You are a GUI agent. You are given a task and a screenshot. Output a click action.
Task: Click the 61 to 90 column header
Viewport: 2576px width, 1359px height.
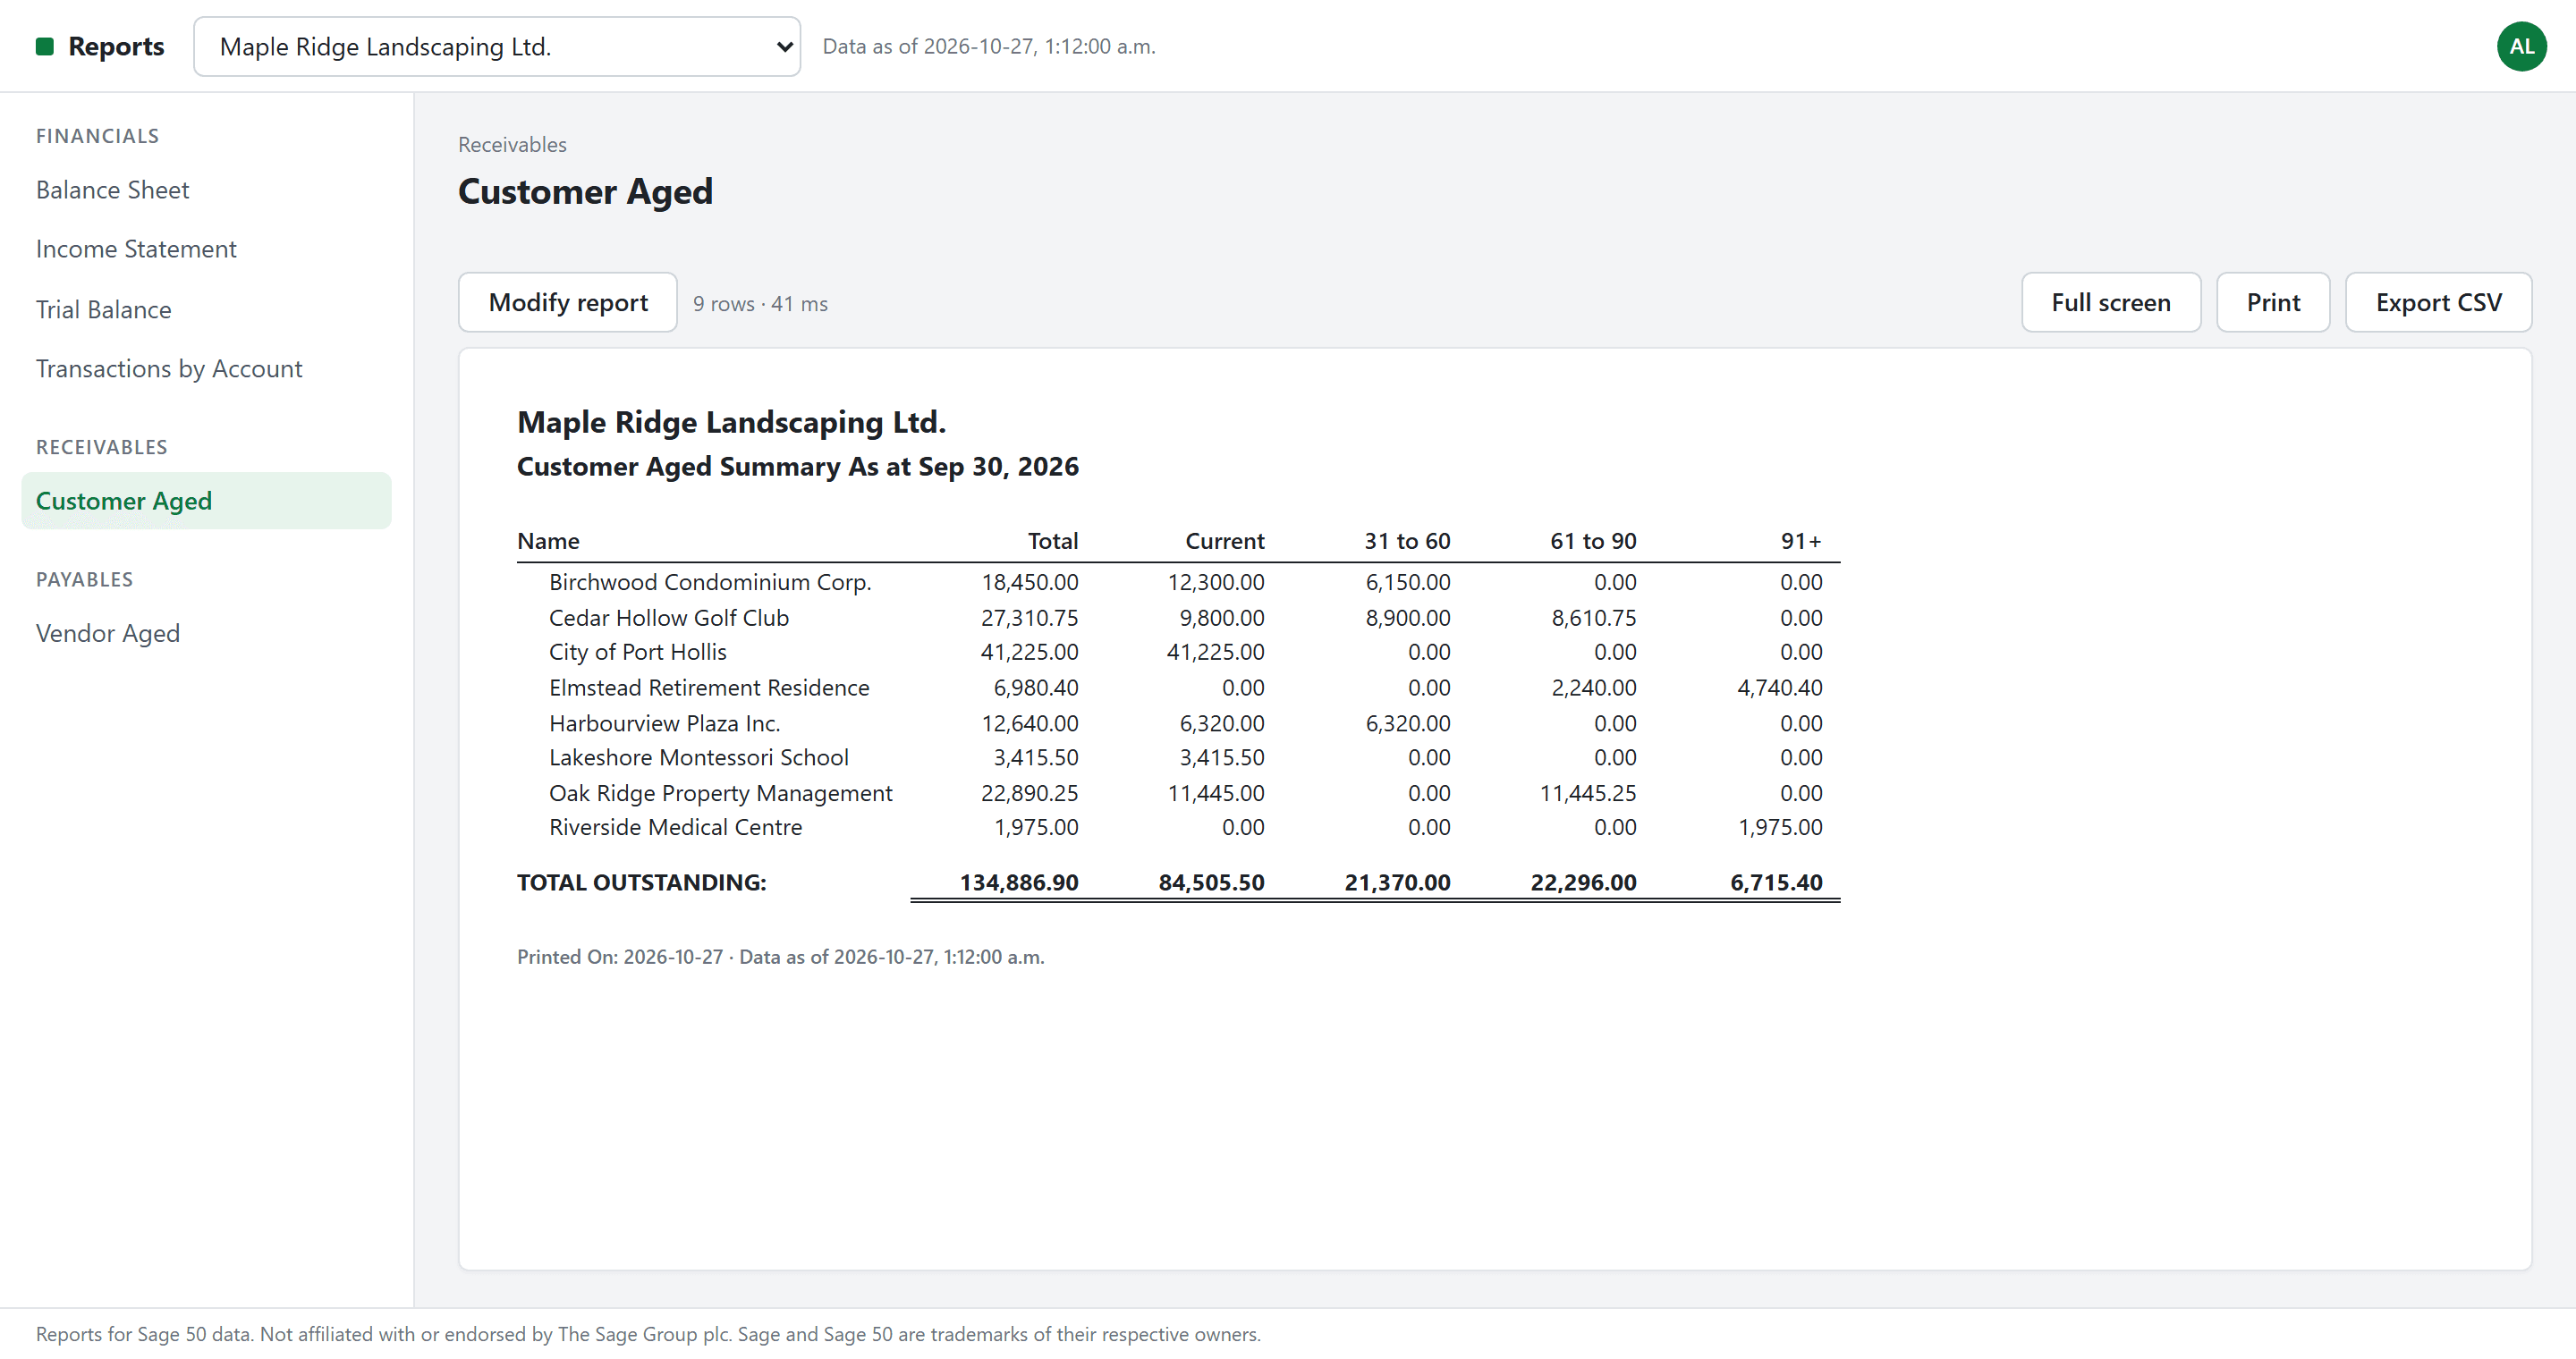point(1593,541)
